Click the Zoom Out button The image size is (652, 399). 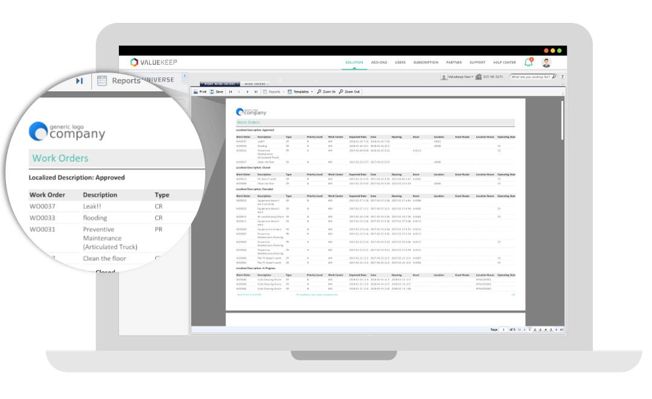pos(350,92)
